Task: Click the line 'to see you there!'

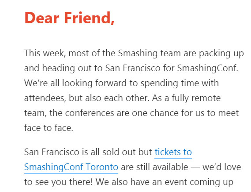Action: pos(58,182)
